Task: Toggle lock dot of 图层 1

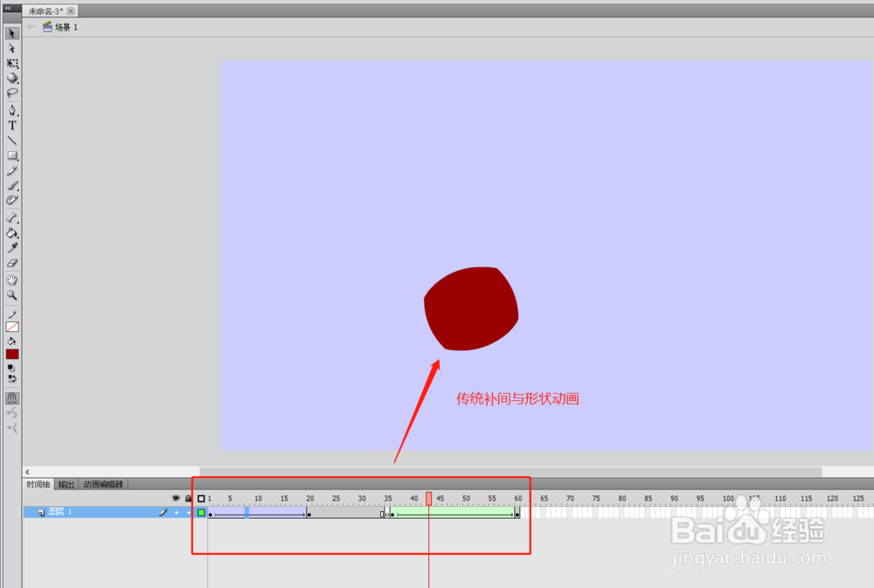Action: click(189, 512)
